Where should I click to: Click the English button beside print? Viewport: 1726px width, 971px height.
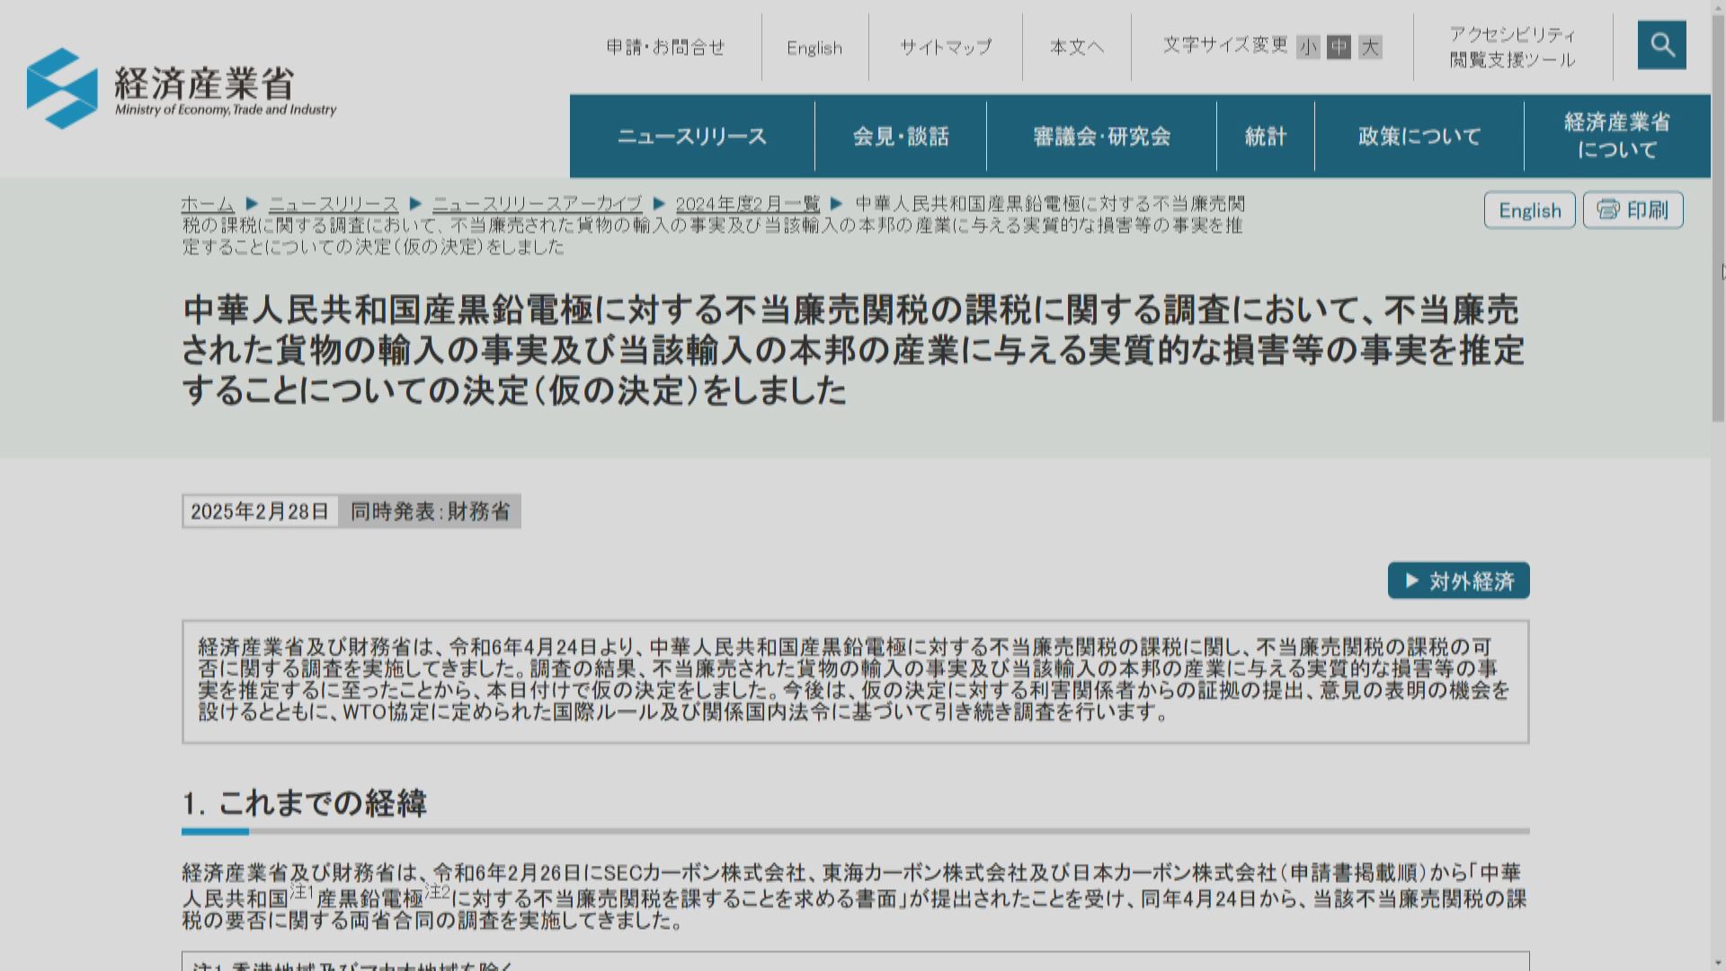(x=1529, y=210)
